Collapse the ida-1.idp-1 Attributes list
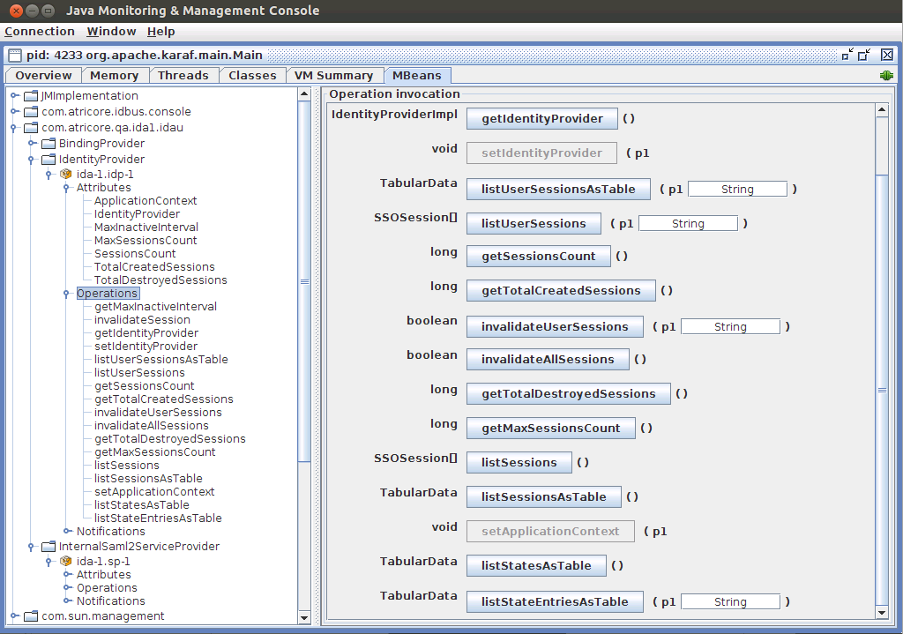This screenshot has width=903, height=634. 67,188
